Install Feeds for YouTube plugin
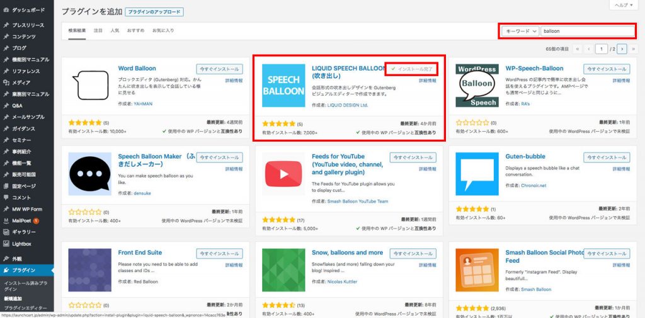 pyautogui.click(x=413, y=157)
